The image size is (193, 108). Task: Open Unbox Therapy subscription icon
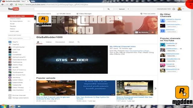[10, 88]
